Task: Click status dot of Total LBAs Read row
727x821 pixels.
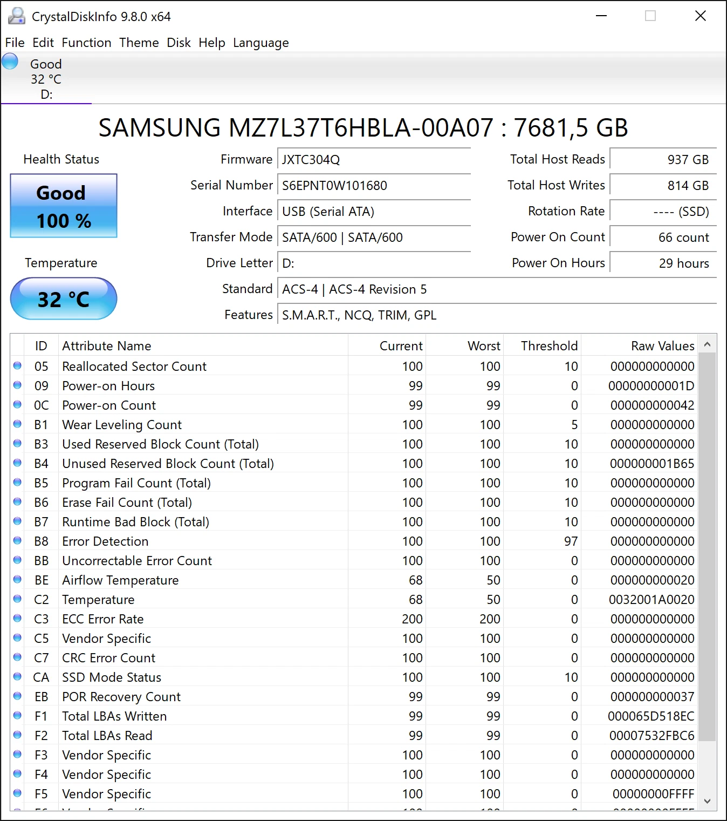Action: click(x=17, y=735)
